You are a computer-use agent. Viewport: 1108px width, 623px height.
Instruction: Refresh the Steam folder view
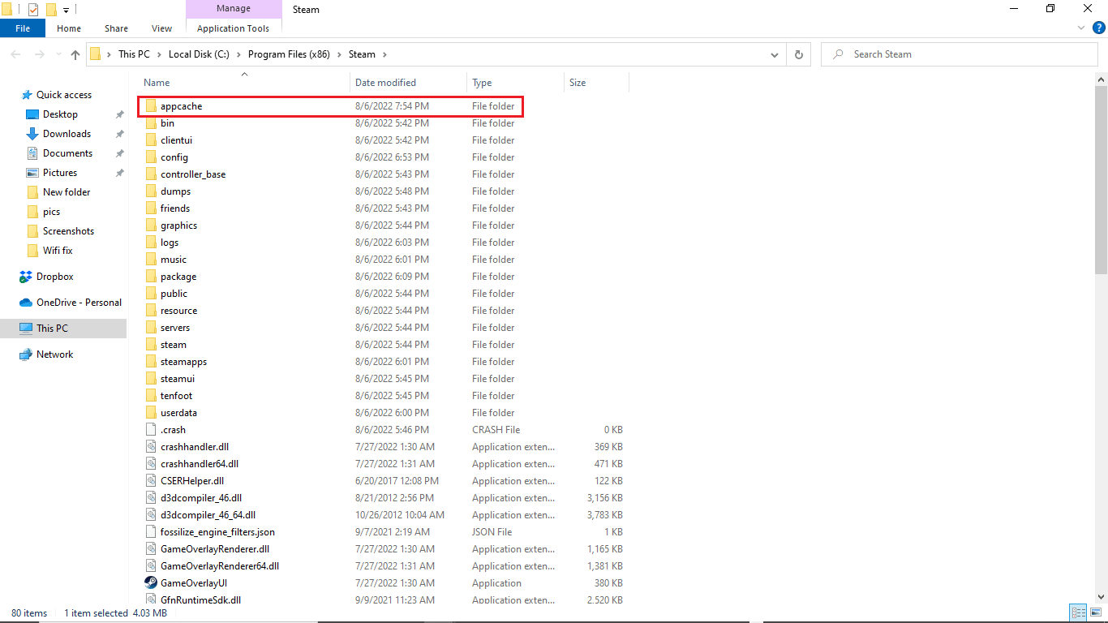tap(799, 54)
